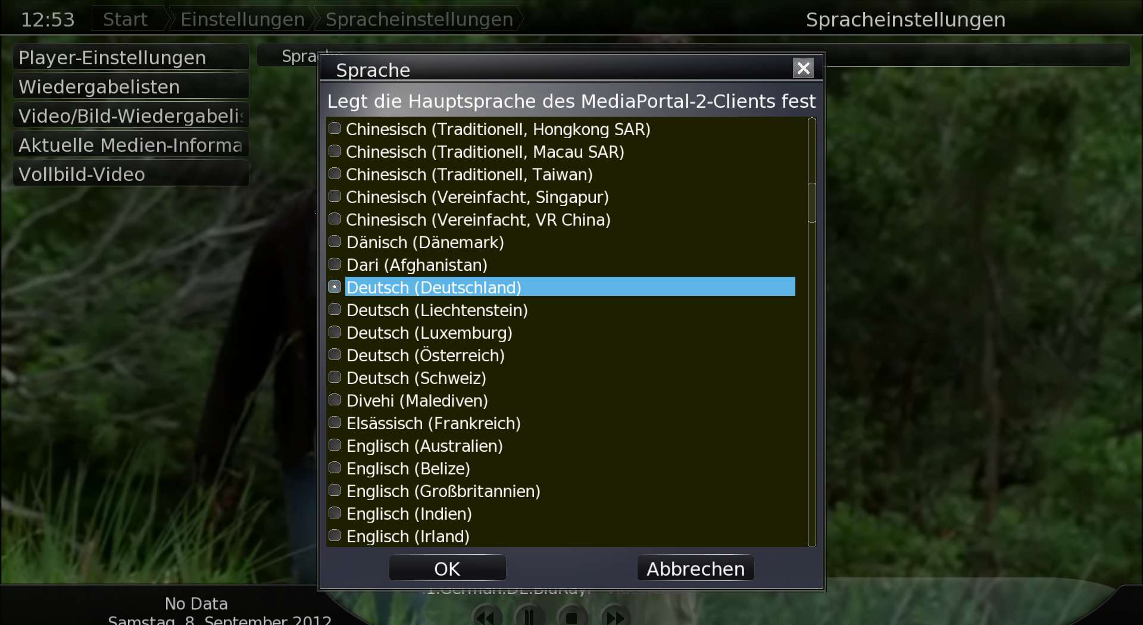
Task: Click the Abbrechen button
Action: click(x=695, y=568)
